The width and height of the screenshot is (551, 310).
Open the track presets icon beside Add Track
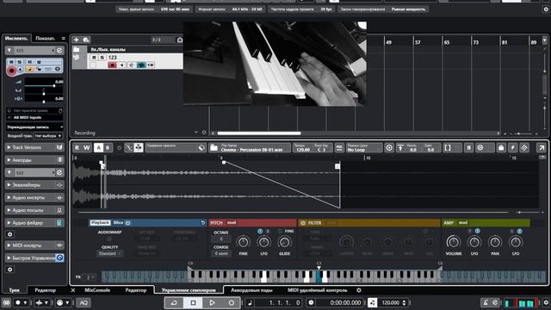point(86,40)
